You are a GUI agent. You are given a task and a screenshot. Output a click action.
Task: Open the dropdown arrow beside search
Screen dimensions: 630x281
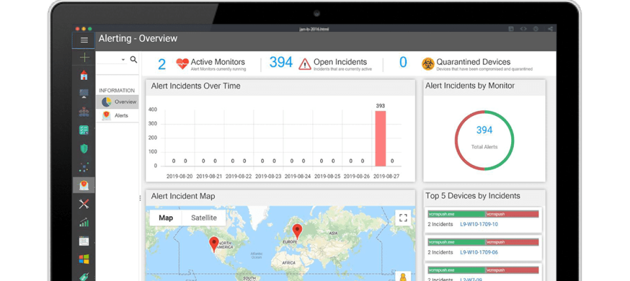[x=123, y=60]
